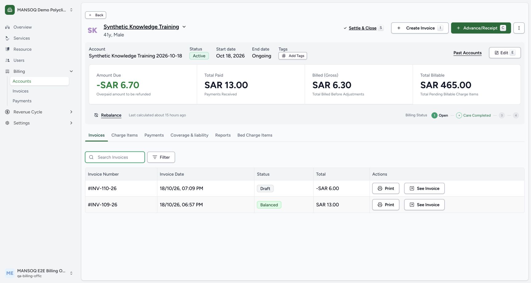Click the Edit account button
531x283 pixels.
(505, 53)
